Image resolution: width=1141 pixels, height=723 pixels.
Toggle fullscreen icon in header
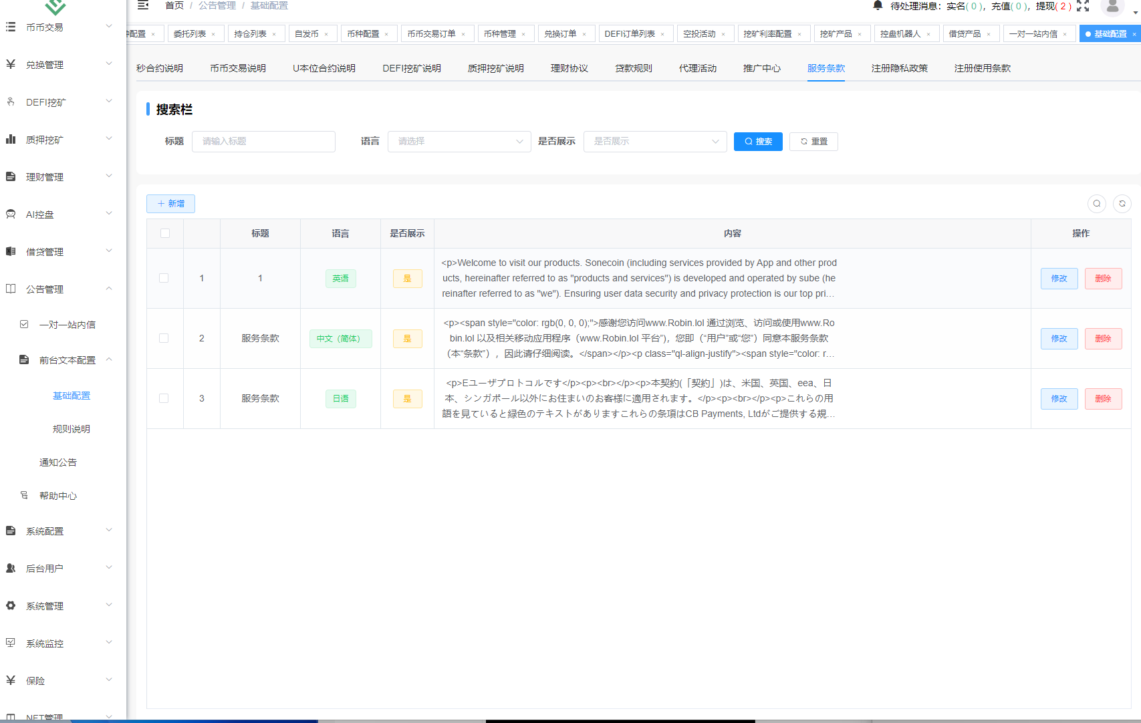tap(1083, 6)
